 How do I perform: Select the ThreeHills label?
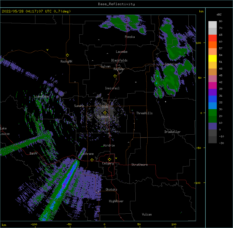coord(144,113)
